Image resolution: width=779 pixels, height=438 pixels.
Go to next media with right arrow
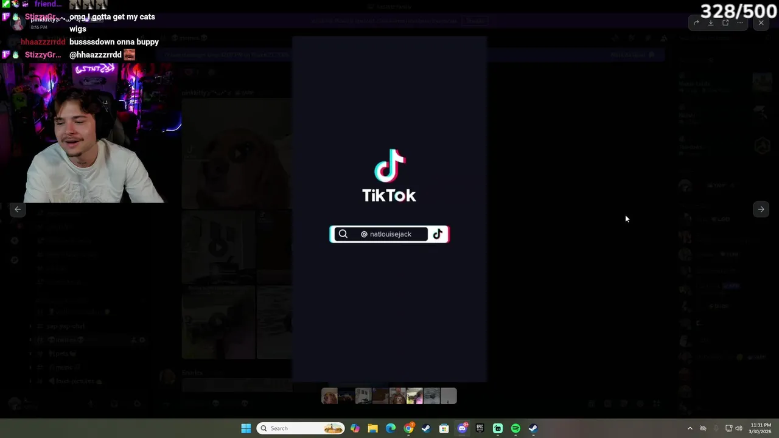[761, 209]
